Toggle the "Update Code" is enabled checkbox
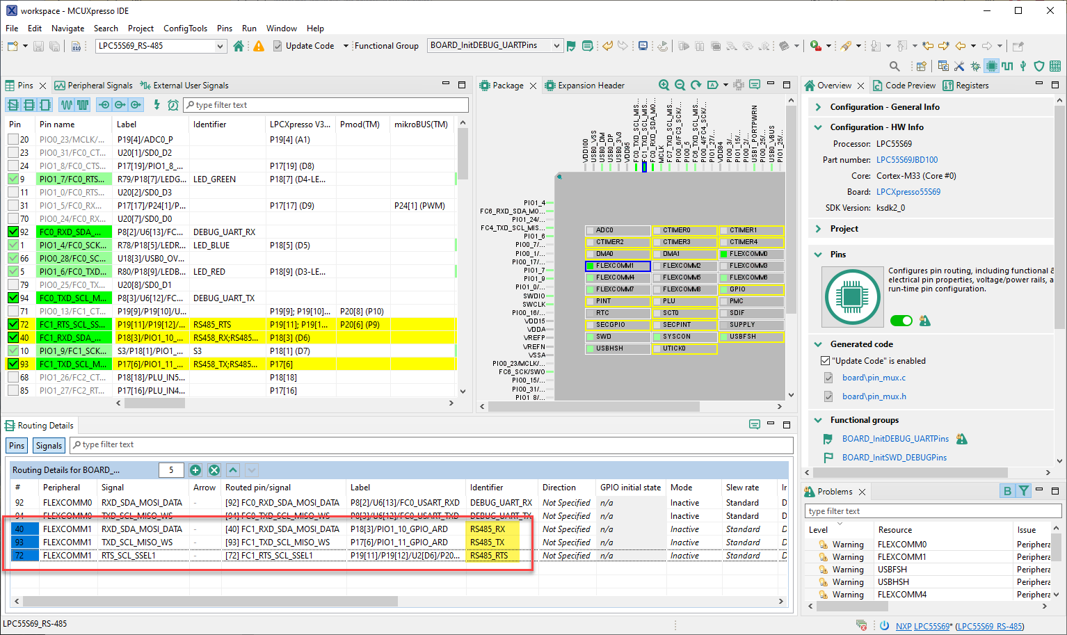Viewport: 1067px width, 635px height. pyautogui.click(x=825, y=361)
